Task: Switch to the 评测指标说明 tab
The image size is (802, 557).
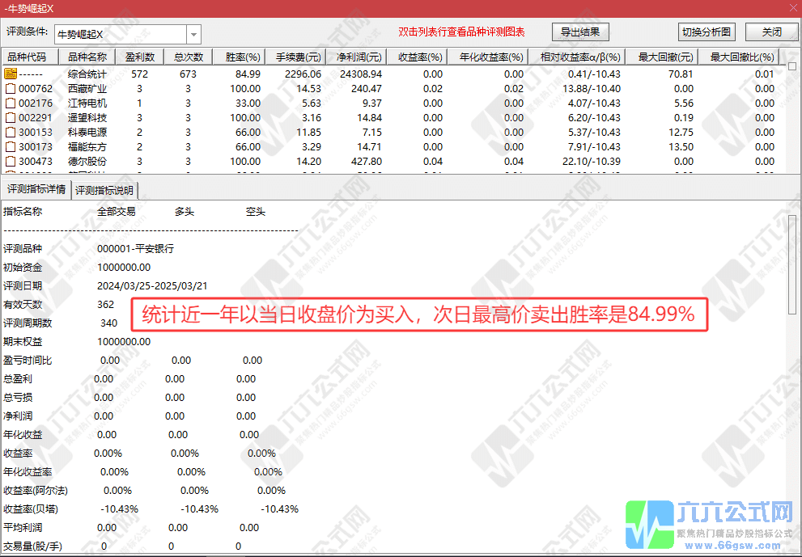Action: (x=105, y=191)
